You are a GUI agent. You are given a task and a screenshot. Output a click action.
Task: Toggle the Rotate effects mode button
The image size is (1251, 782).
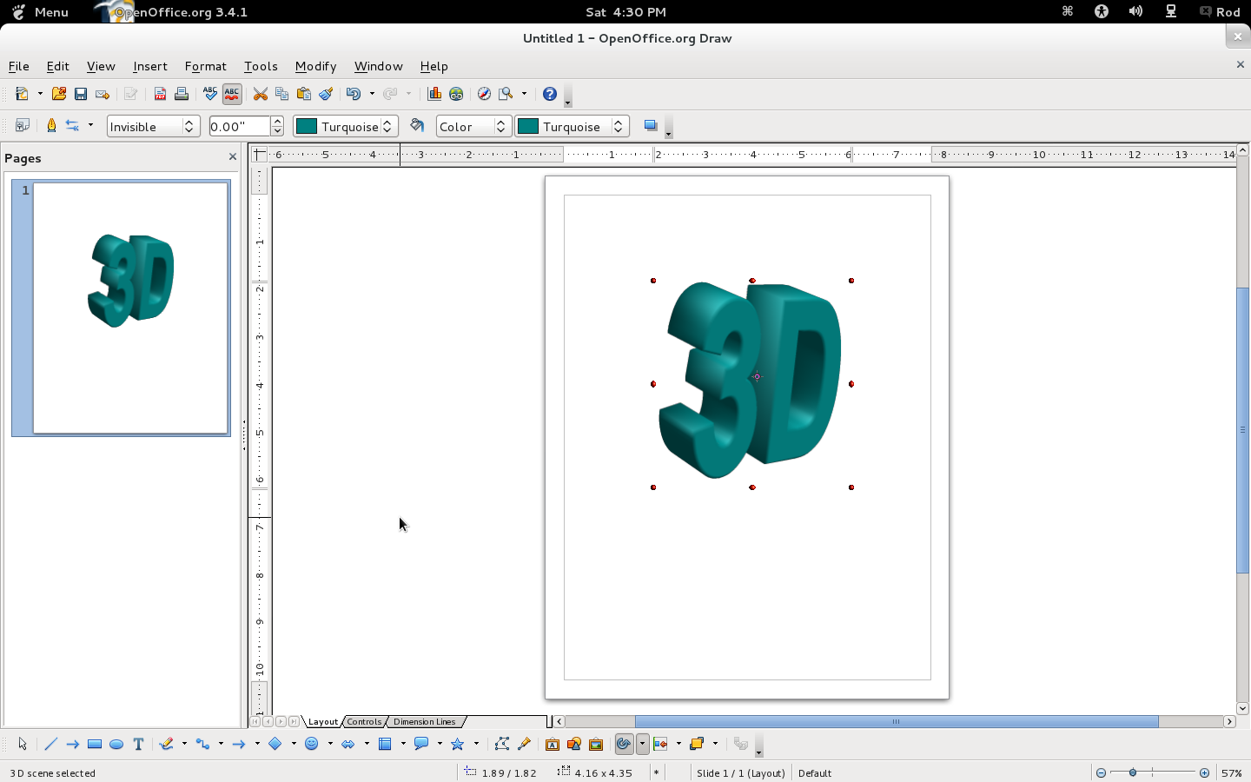pos(623,745)
